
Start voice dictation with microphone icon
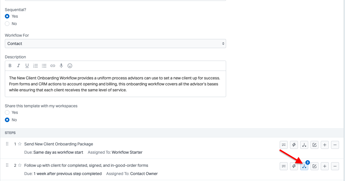point(61,66)
